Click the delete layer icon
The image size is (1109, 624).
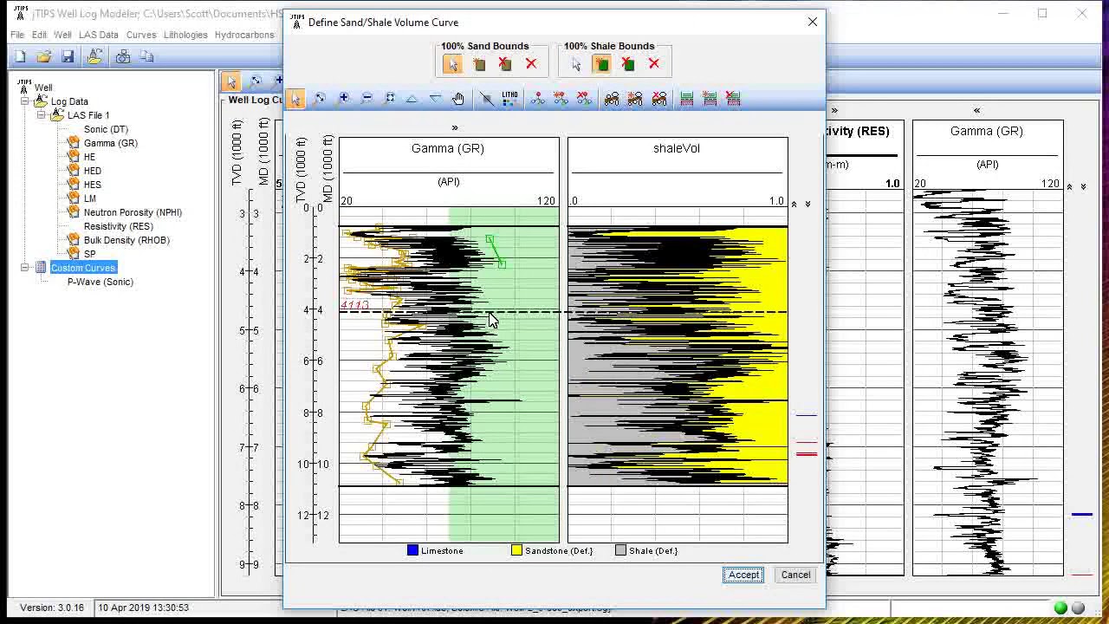pos(733,99)
